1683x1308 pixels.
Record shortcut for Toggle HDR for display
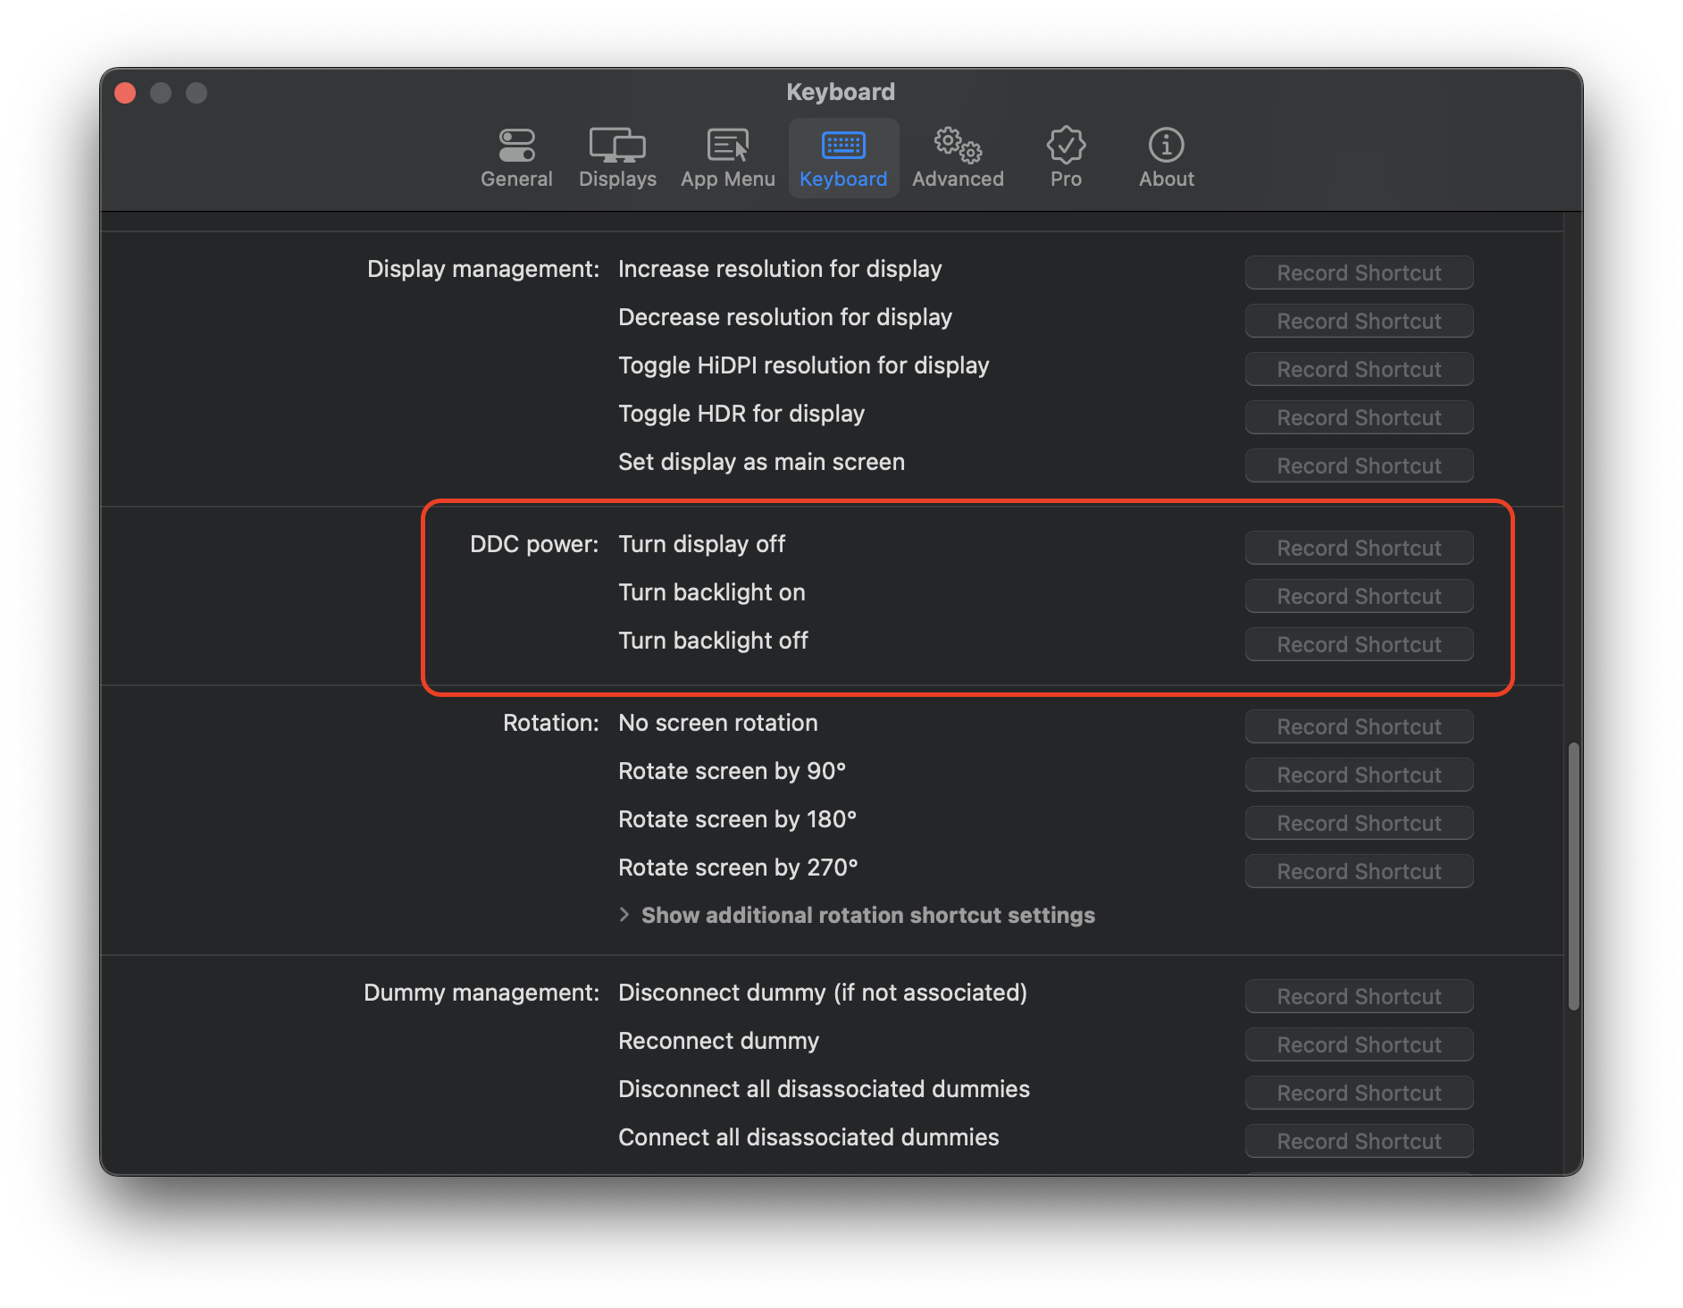coord(1358,417)
